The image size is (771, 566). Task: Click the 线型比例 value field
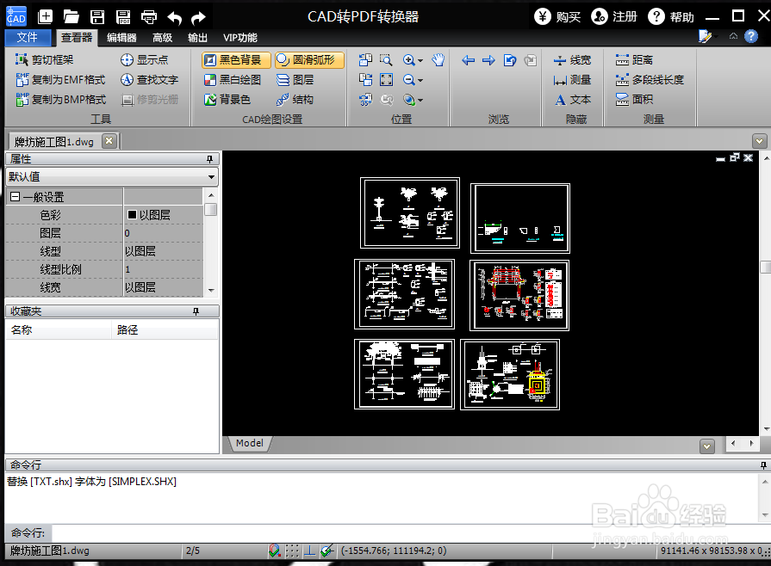[164, 269]
